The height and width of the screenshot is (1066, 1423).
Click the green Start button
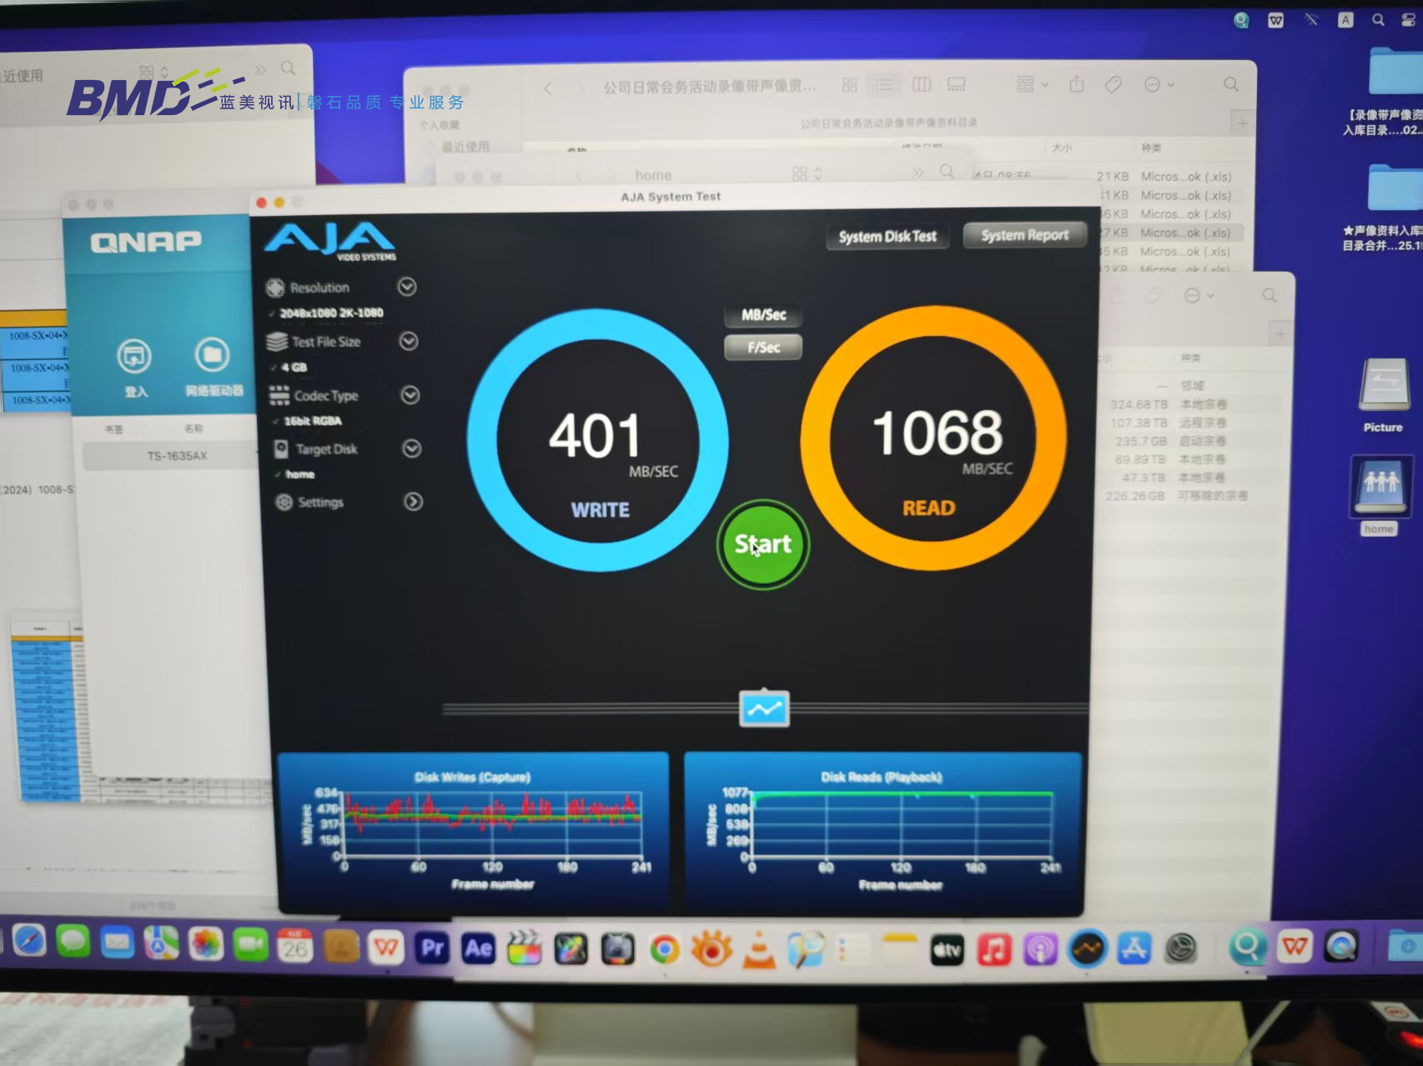point(762,544)
